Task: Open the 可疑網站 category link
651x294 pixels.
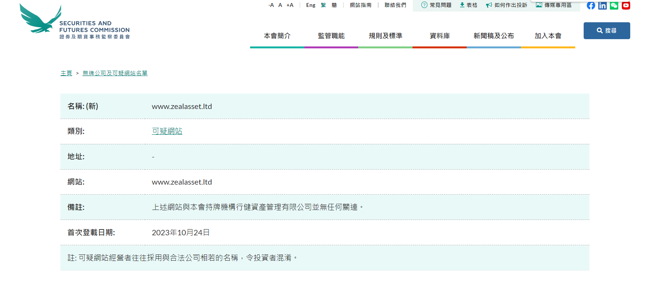Action: pyautogui.click(x=167, y=131)
